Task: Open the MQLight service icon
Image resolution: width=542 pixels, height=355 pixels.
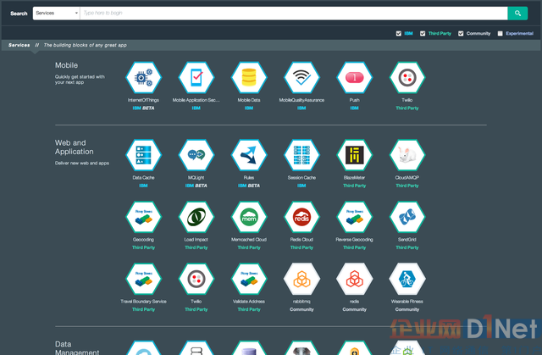Action: click(196, 155)
